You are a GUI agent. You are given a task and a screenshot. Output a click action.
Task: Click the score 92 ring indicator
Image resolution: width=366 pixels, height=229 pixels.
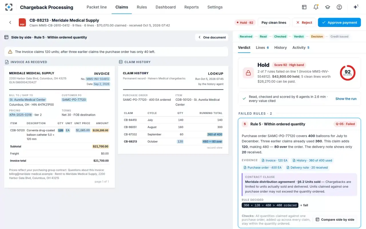pyautogui.click(x=347, y=73)
